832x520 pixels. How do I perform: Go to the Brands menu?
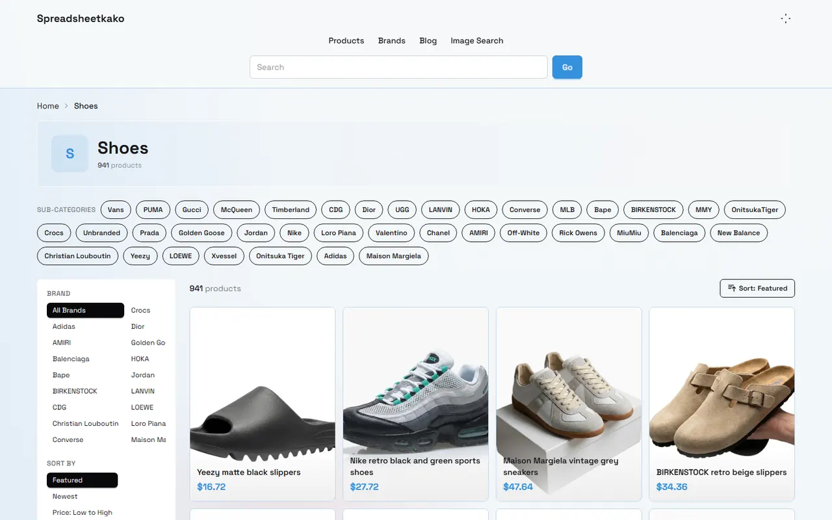click(392, 40)
